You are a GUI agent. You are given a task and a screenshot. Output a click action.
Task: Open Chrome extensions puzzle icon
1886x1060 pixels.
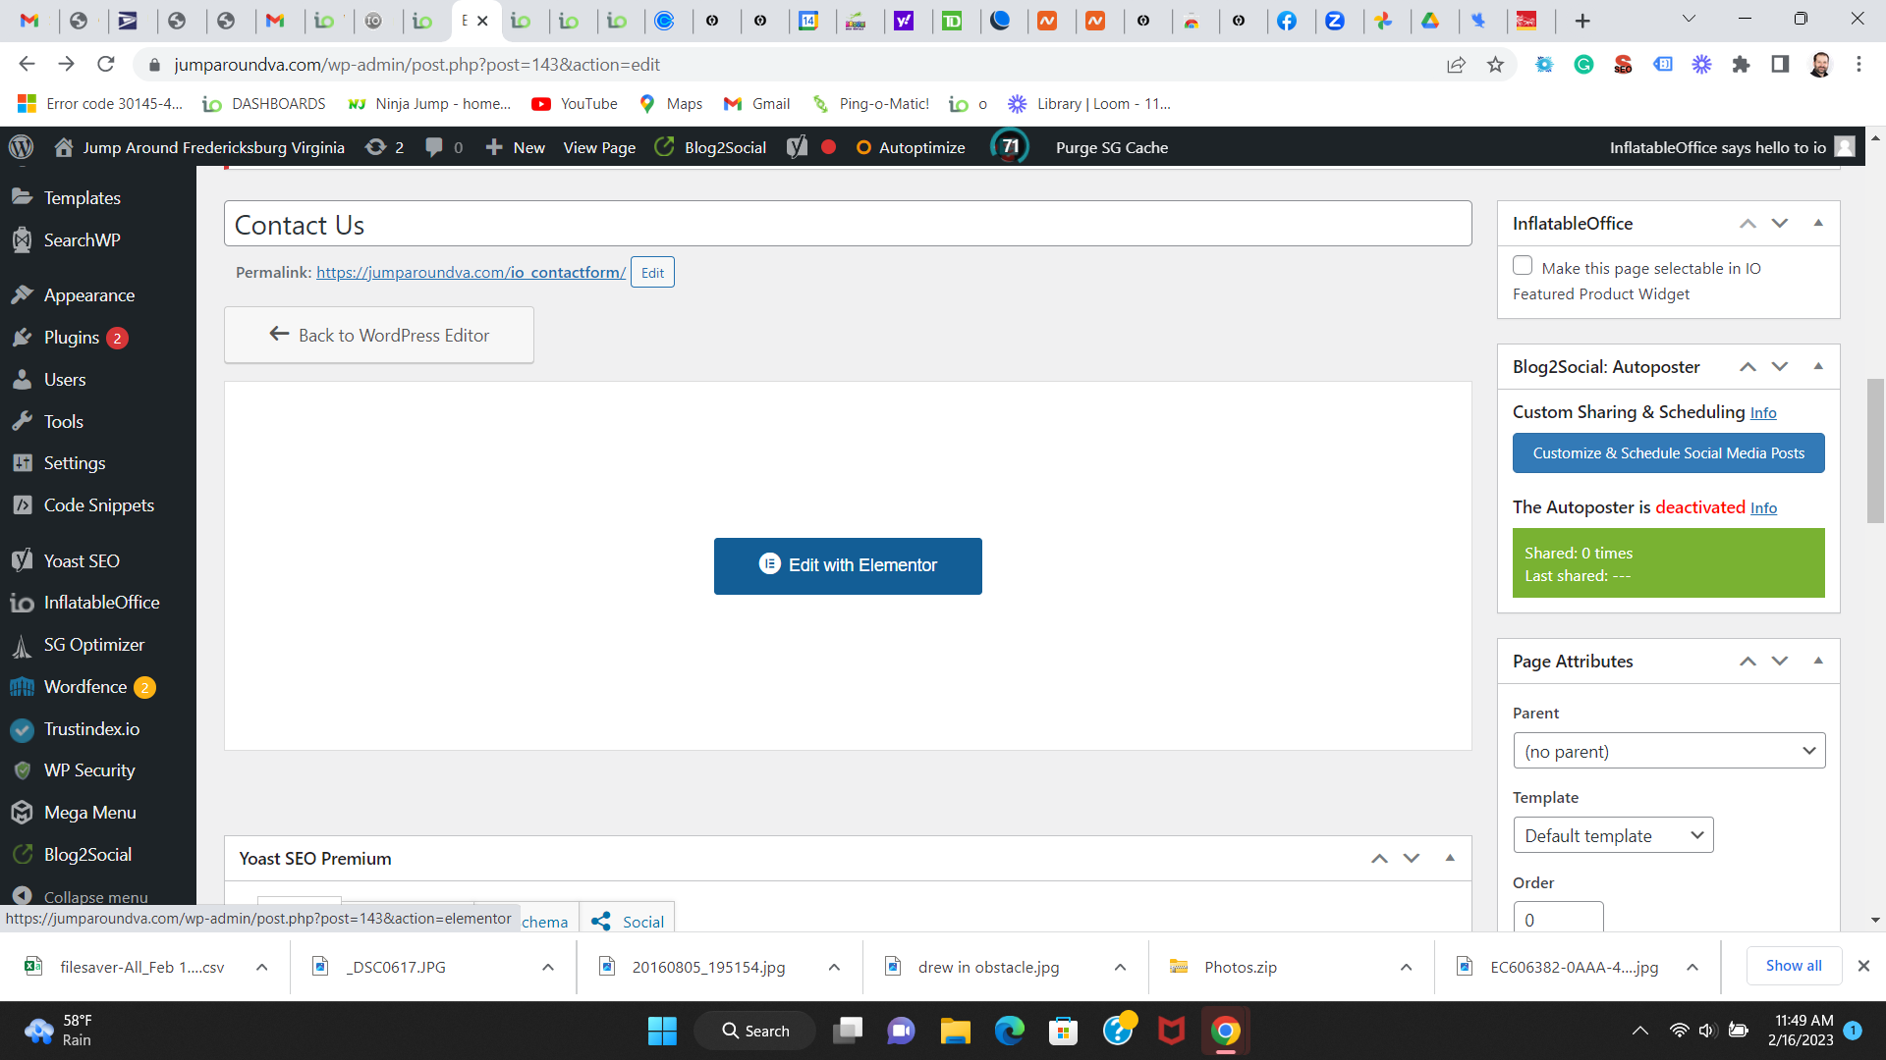coord(1741,65)
